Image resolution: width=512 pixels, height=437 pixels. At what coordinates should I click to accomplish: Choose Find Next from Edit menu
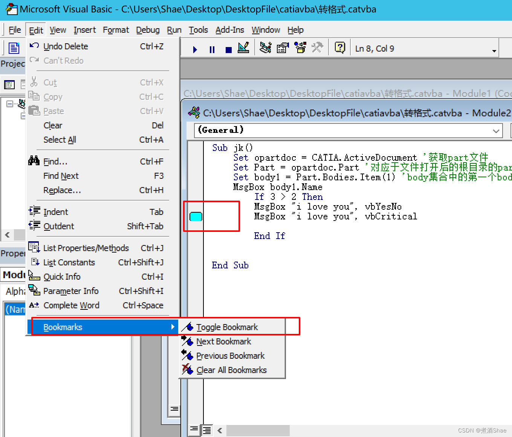point(61,176)
